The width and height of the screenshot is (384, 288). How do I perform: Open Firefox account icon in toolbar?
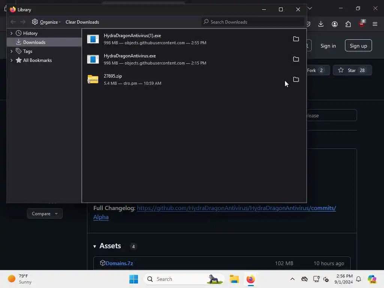[x=334, y=24]
